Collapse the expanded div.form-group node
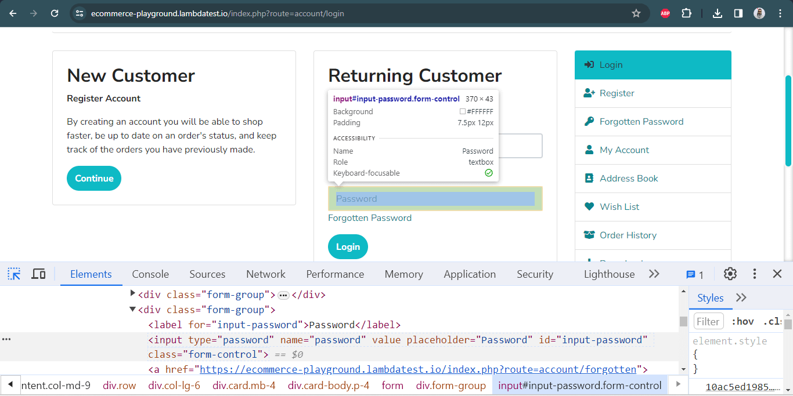The height and width of the screenshot is (396, 793). tap(132, 309)
